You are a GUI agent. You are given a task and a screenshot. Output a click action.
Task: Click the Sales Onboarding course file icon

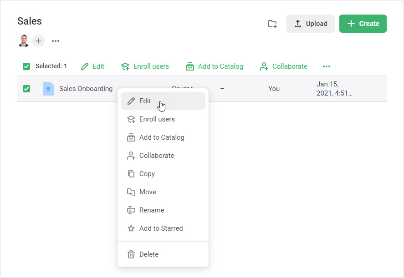pyautogui.click(x=48, y=89)
